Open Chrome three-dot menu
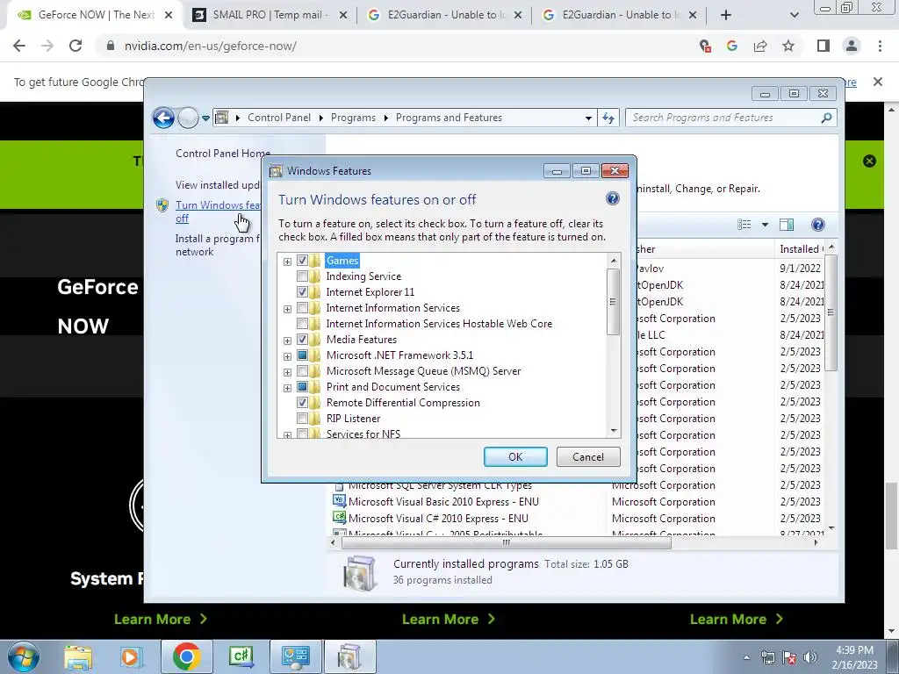 tap(880, 46)
